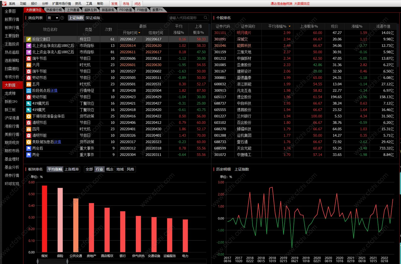Sort stocks by 上涨概率% column header
Image resolution: width=401 pixels, height=264 pixels.
tap(309, 26)
